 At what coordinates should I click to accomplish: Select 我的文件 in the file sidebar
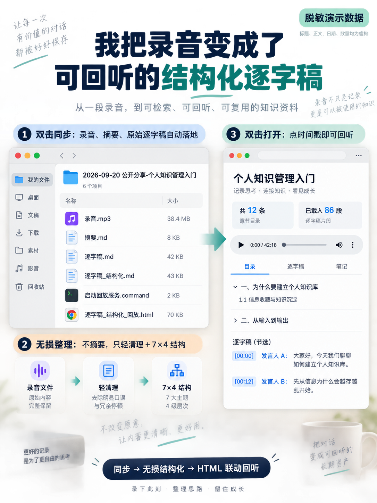point(32,180)
